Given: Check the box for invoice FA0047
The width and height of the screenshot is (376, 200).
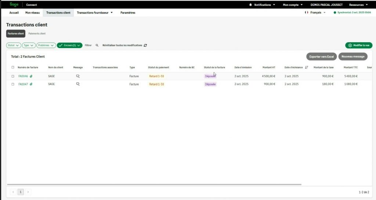Looking at the screenshot, I should click(13, 84).
